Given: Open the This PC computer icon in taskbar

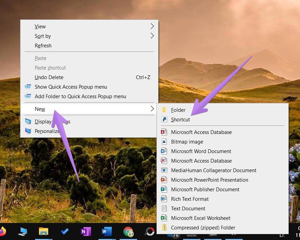Looking at the screenshot, I should (22, 231).
